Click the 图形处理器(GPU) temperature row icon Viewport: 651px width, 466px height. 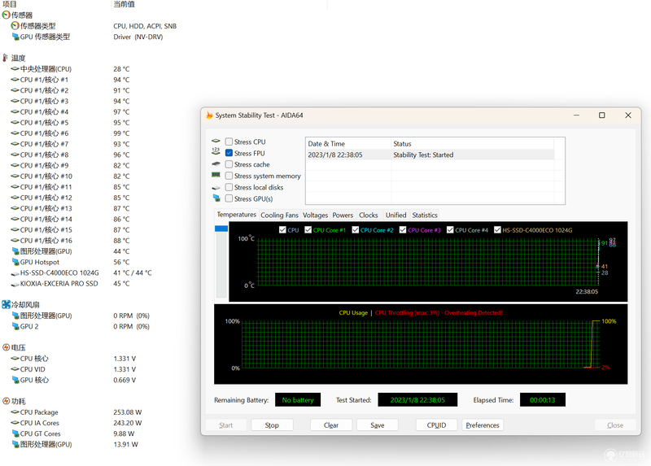coord(15,251)
